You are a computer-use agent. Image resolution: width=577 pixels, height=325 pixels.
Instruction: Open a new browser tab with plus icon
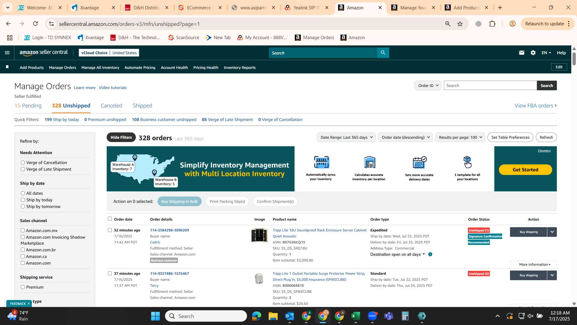[x=500, y=8]
